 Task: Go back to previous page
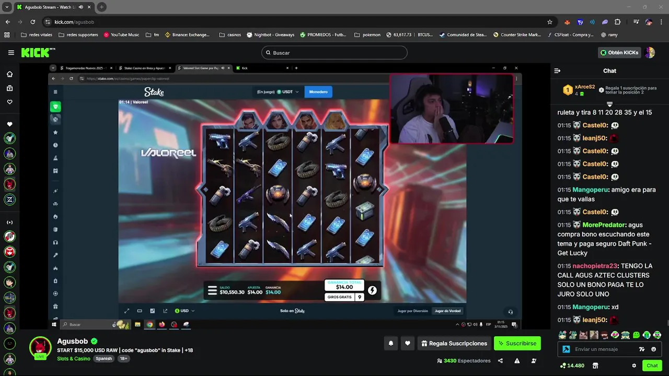pyautogui.click(x=7, y=22)
